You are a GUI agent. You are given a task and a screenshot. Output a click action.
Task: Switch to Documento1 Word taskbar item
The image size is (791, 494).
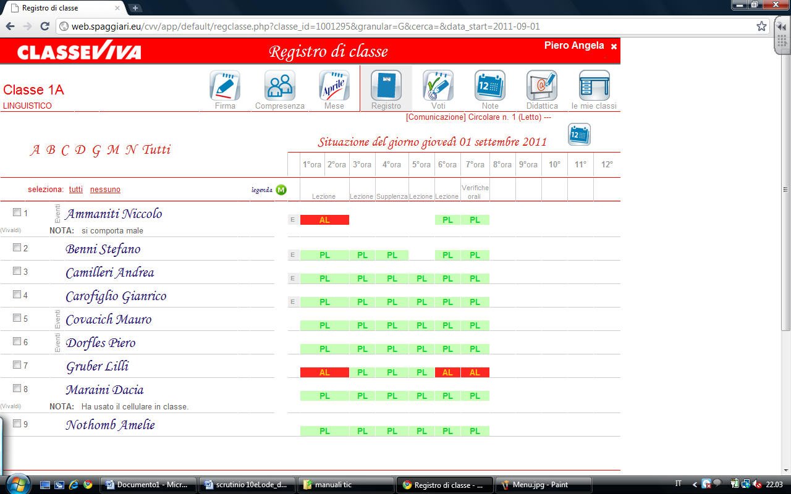(148, 485)
